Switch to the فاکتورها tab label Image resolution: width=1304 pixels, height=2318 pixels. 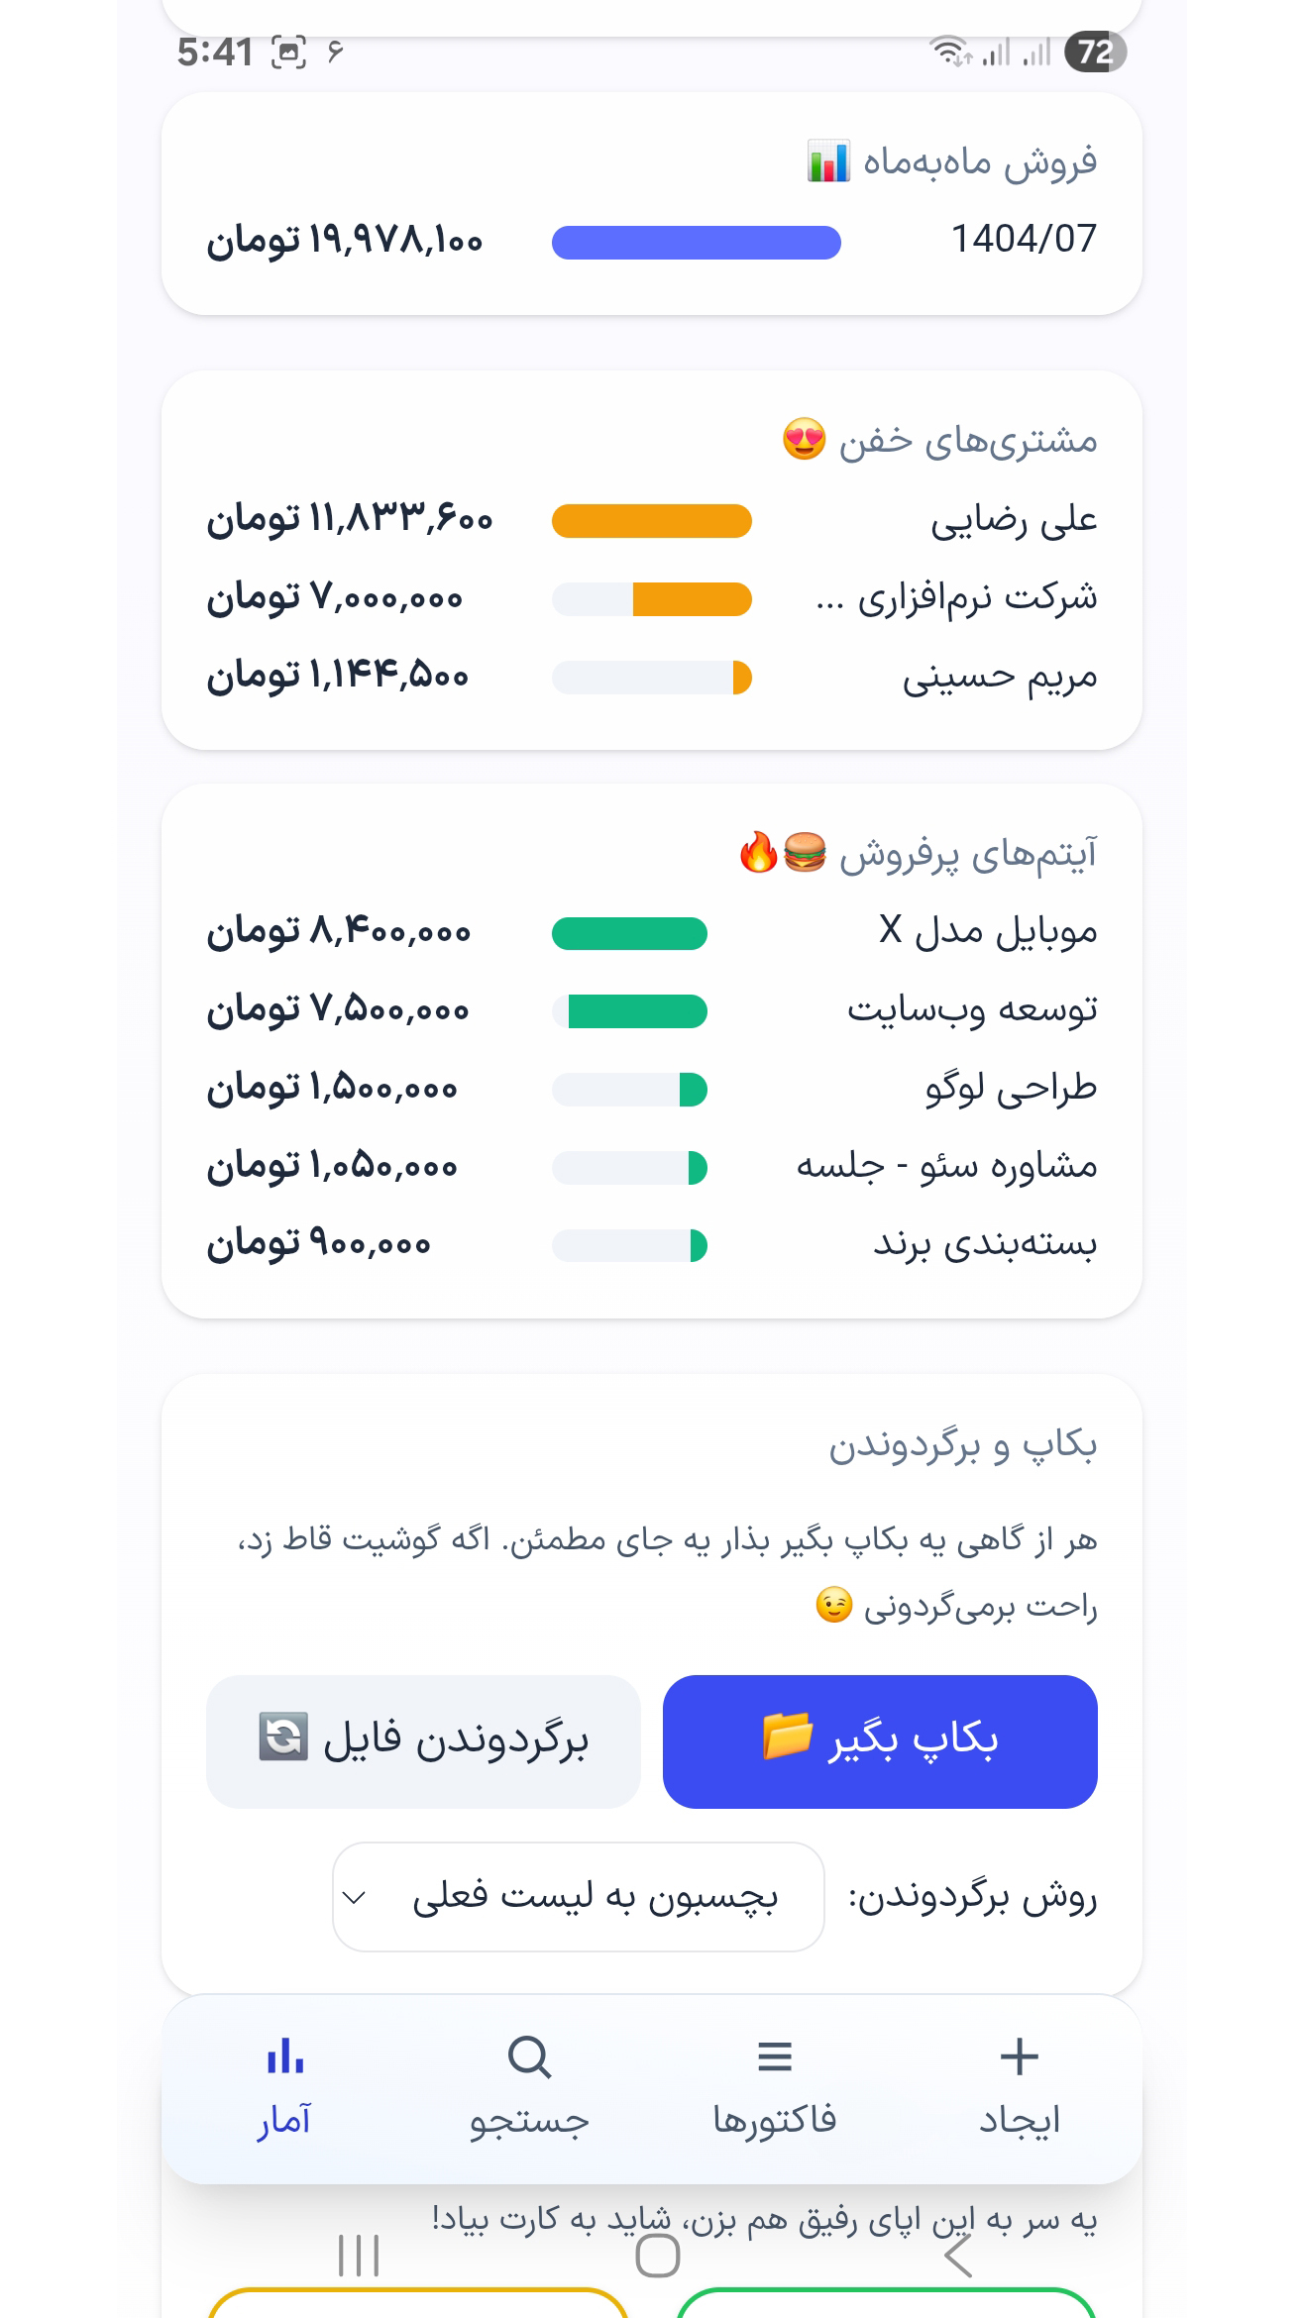click(x=774, y=2120)
